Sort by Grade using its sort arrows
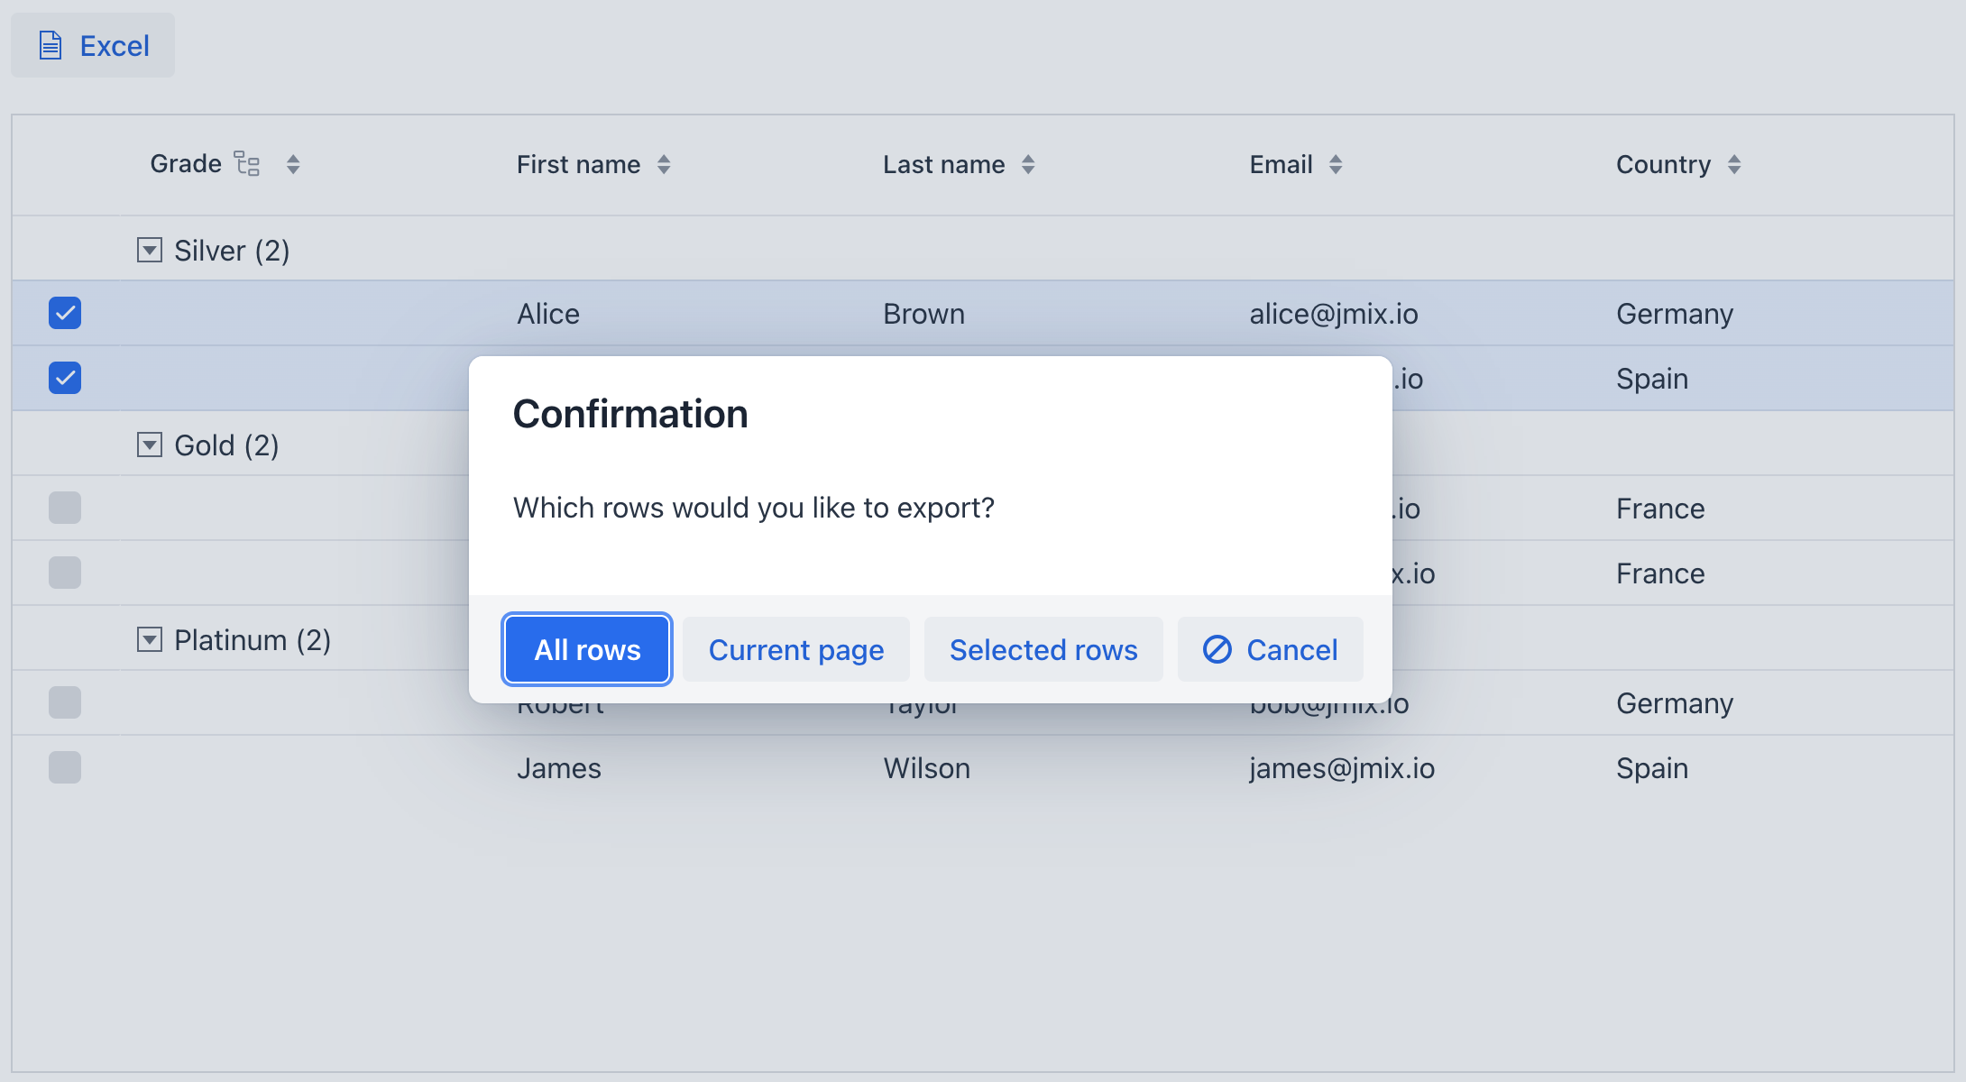 294,164
